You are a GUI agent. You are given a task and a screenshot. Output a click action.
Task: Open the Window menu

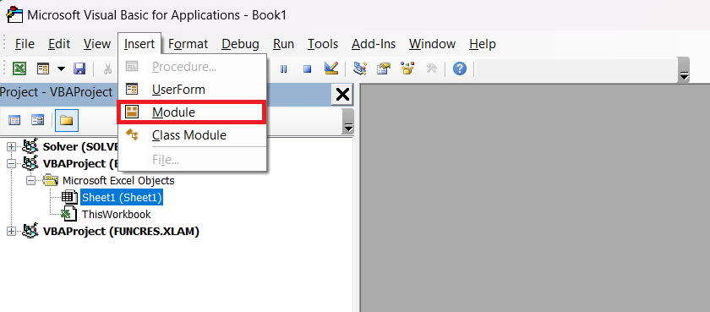(x=433, y=44)
